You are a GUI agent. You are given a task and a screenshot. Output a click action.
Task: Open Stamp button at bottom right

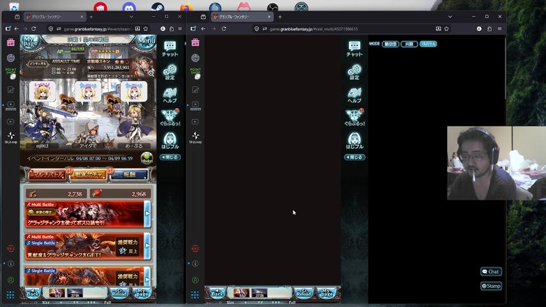(x=491, y=286)
